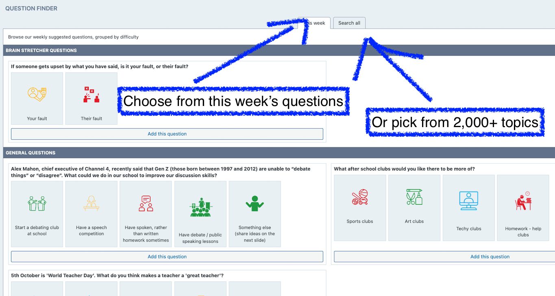
Task: Select the 'Their fault' answer icon
Action: [91, 94]
